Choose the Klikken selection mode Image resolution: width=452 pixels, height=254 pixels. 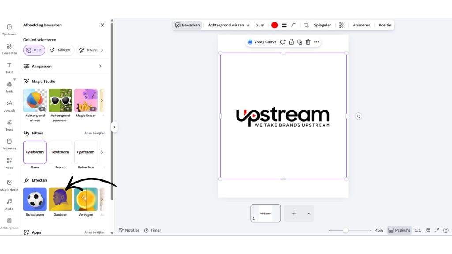(60, 50)
